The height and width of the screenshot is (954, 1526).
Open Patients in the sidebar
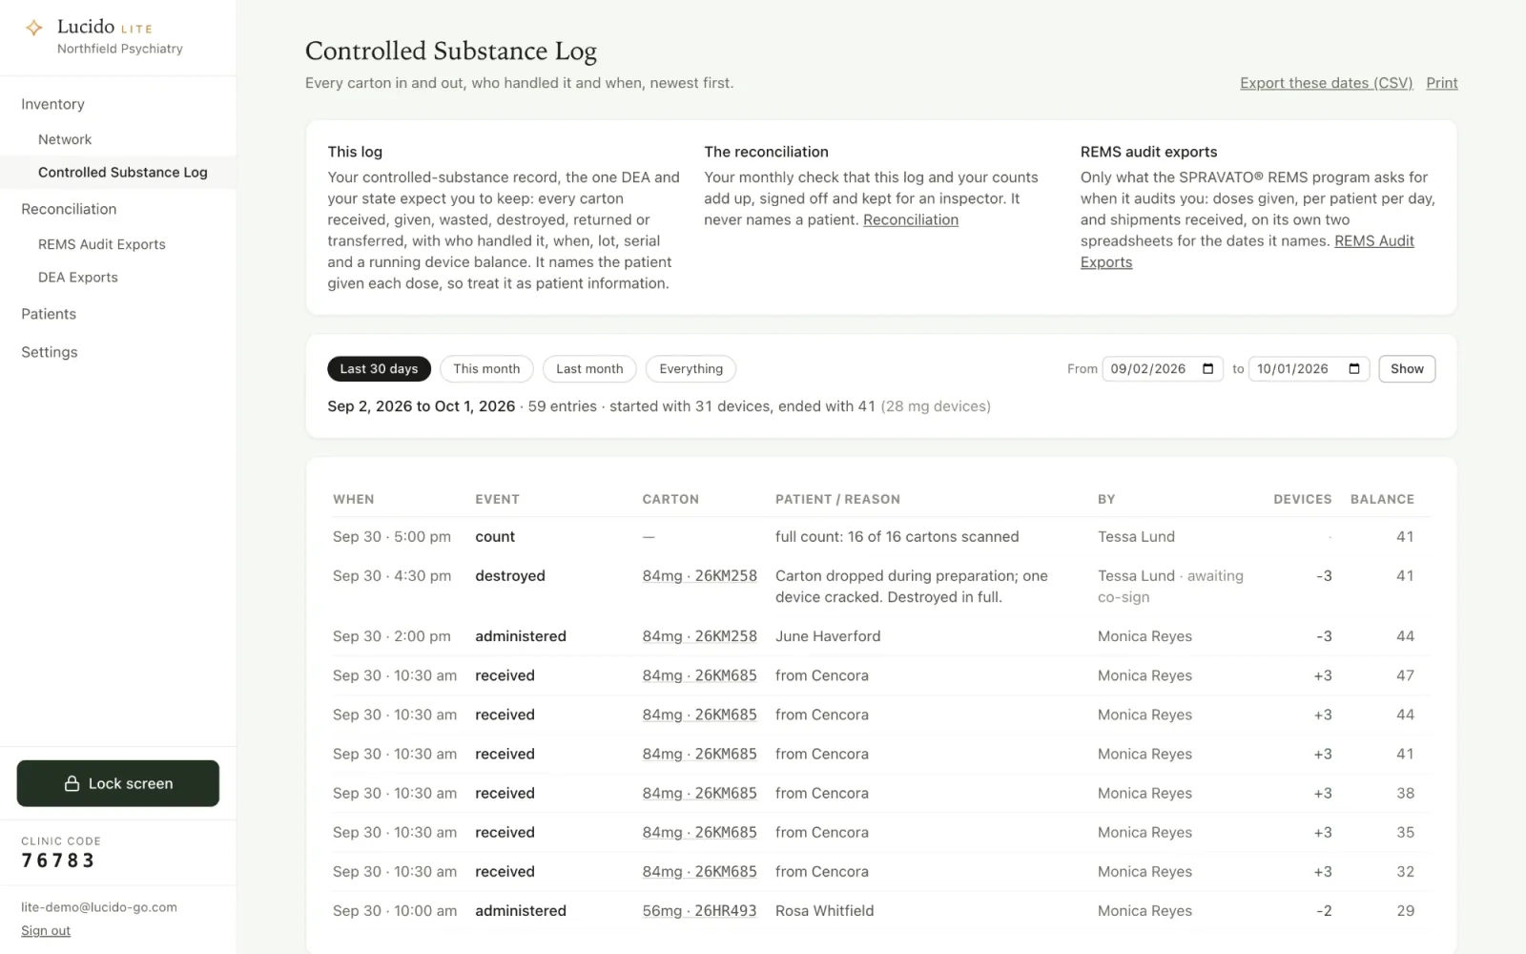click(x=49, y=314)
